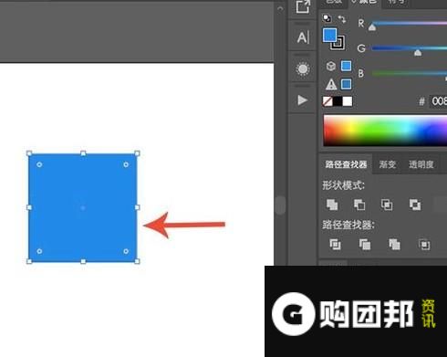The image size is (447, 357).
Task: Apply the Intersect shape mode
Action: coord(387,205)
